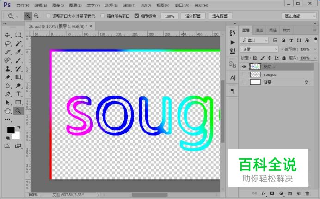Open Character panel icon

tap(233, 78)
